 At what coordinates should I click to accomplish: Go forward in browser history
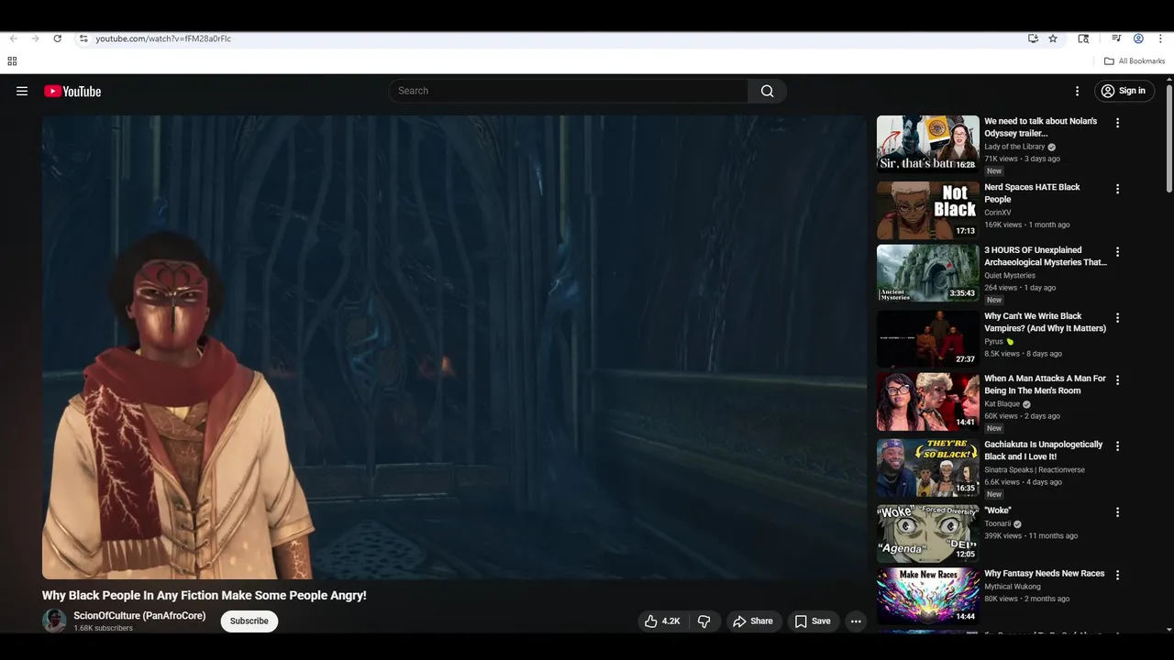tap(35, 38)
